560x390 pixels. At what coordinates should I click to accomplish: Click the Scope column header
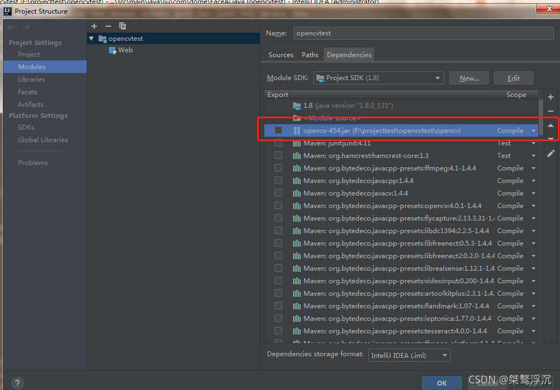tap(516, 95)
